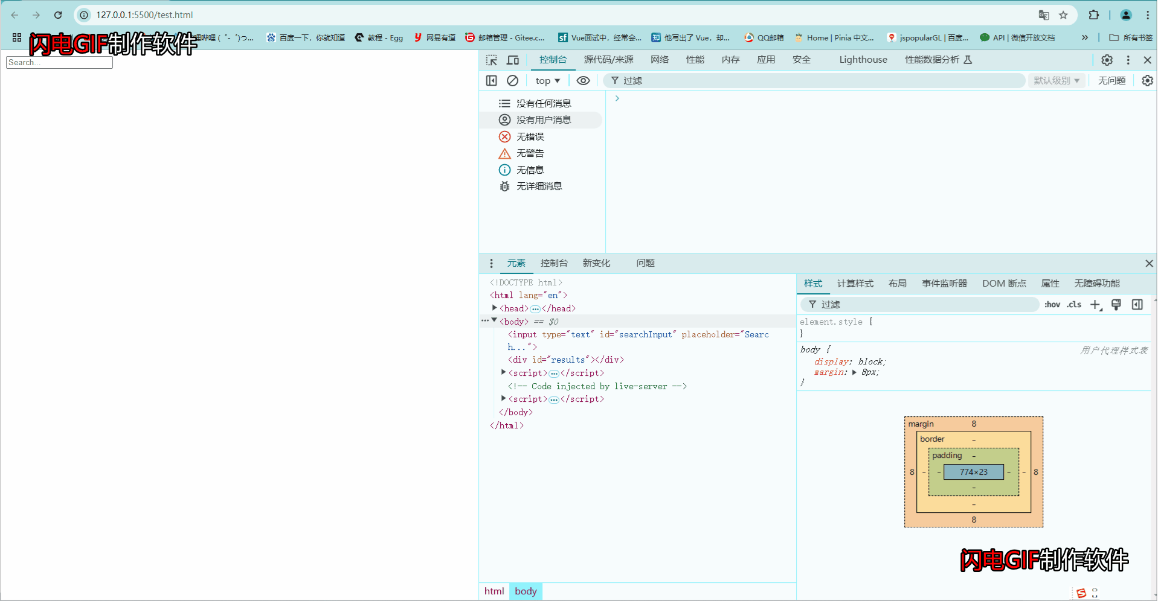Open the QQ邮箱 bookmark
The width and height of the screenshot is (1158, 601).
pos(764,37)
